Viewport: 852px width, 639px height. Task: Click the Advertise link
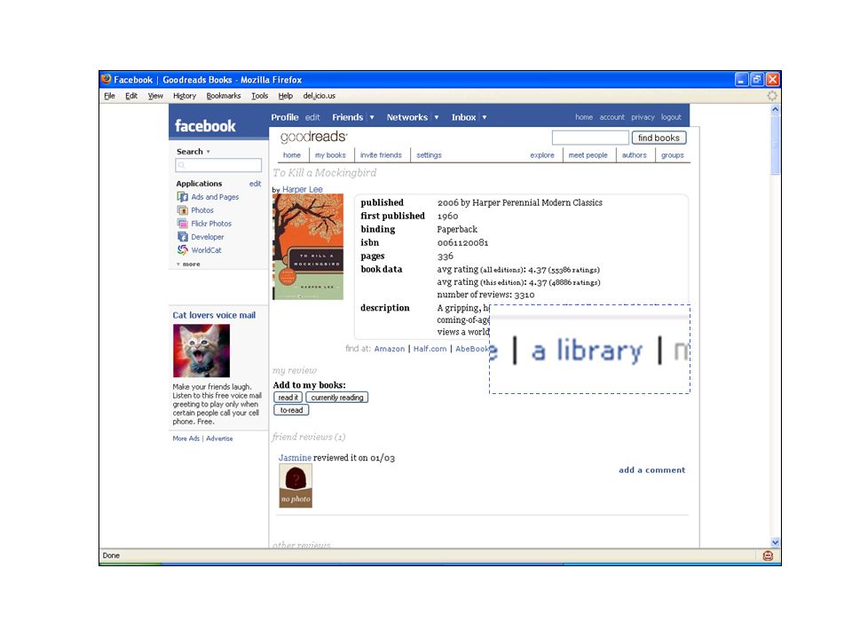(219, 438)
